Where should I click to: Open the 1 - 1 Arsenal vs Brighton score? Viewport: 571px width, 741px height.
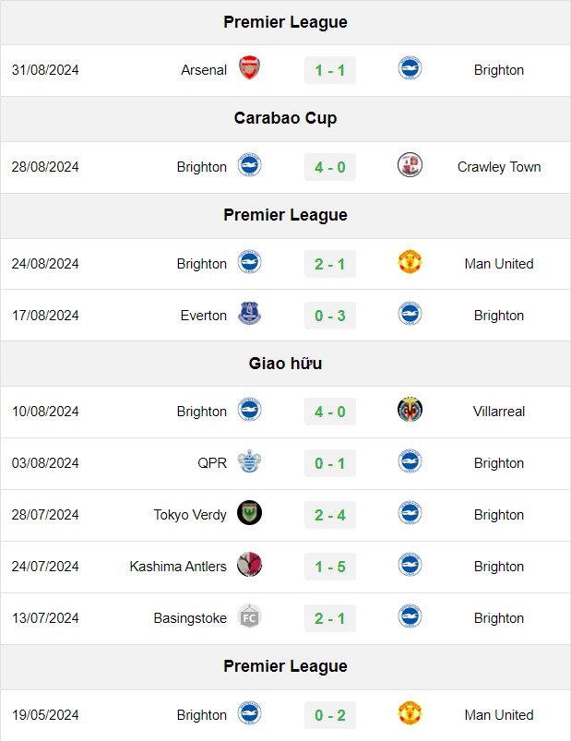click(330, 70)
